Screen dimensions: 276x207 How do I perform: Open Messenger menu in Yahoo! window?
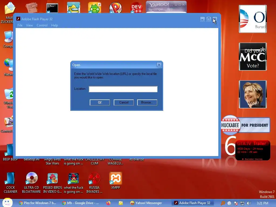156,9
